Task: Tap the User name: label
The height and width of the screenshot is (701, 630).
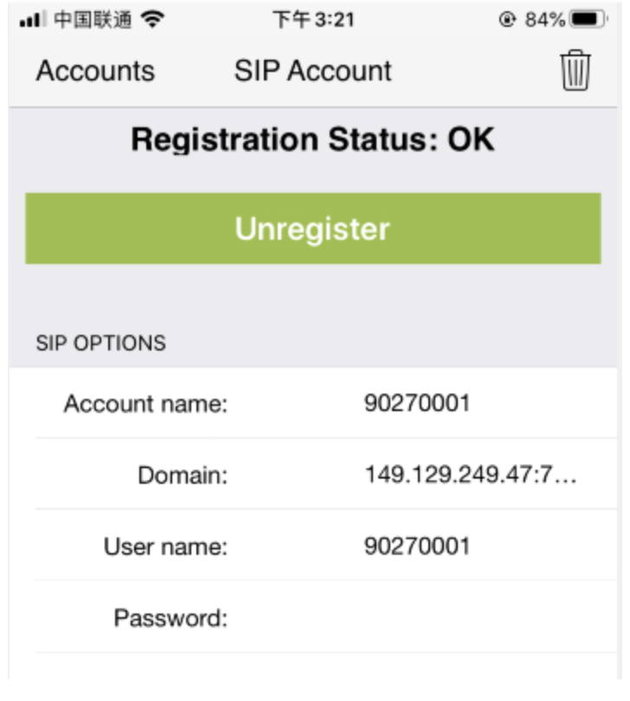Action: 165,546
